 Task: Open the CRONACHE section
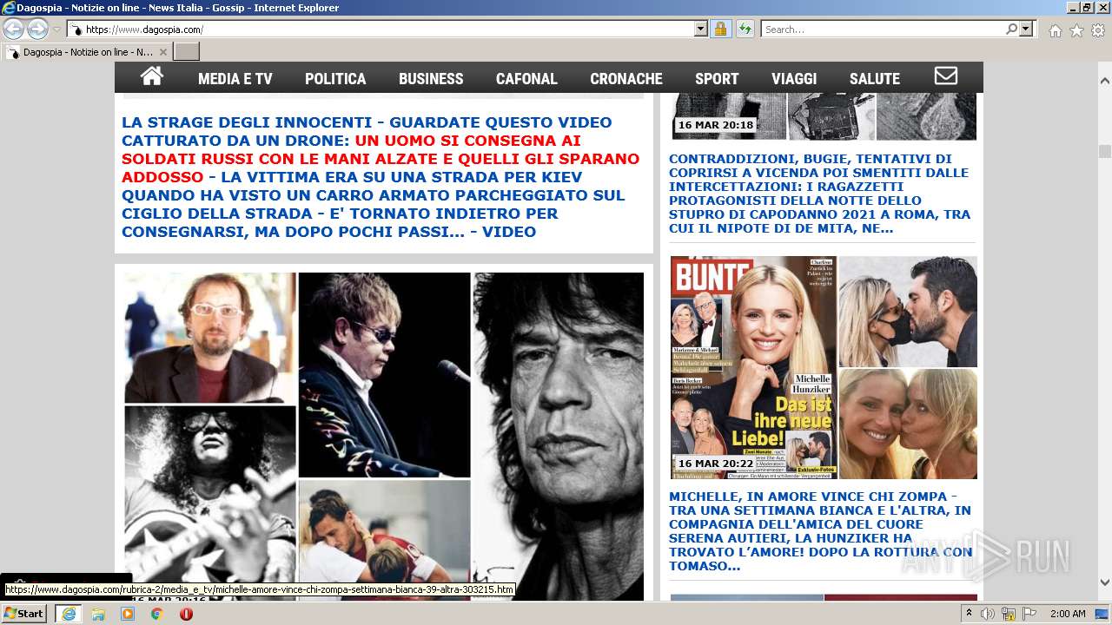[626, 78]
